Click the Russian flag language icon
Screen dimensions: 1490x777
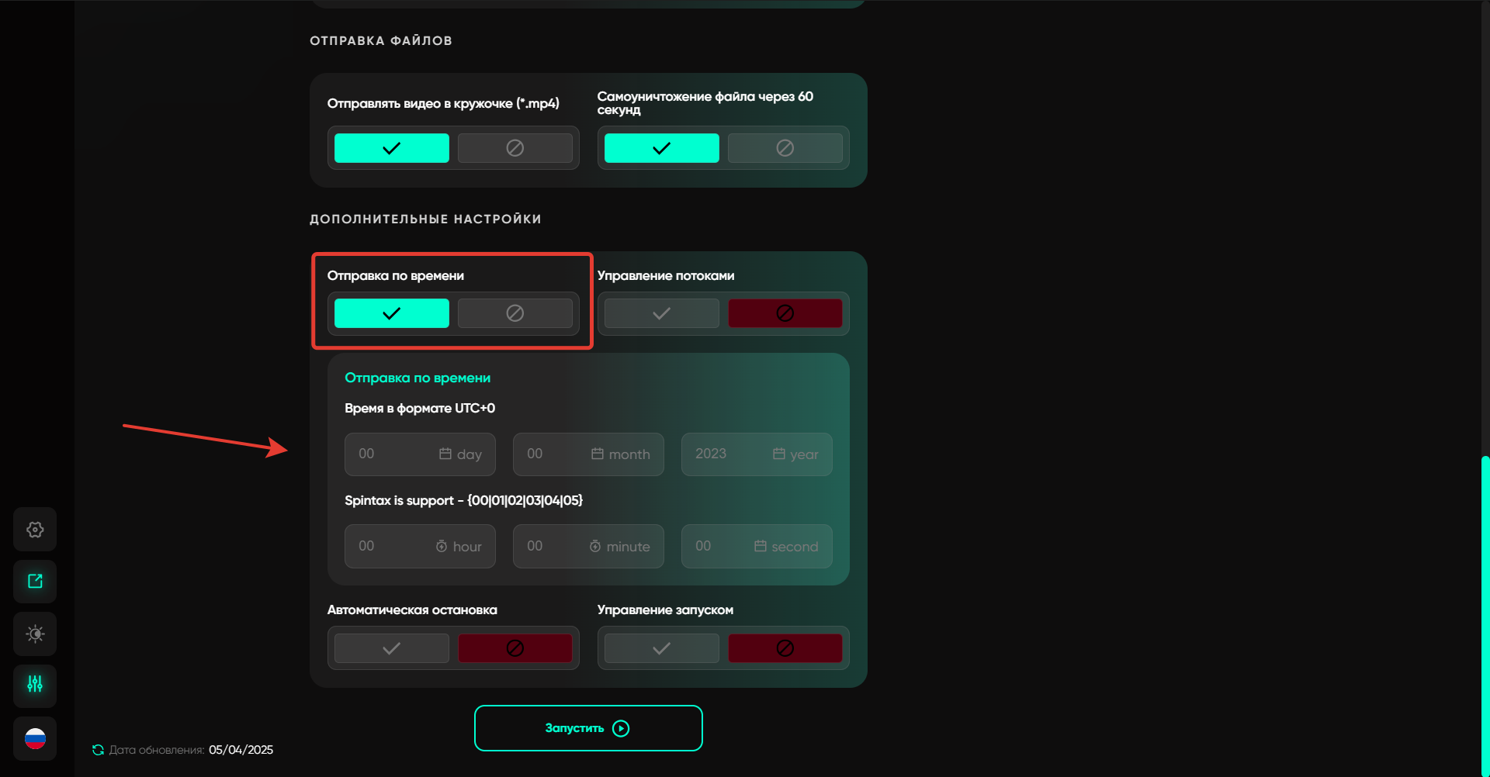coord(35,739)
